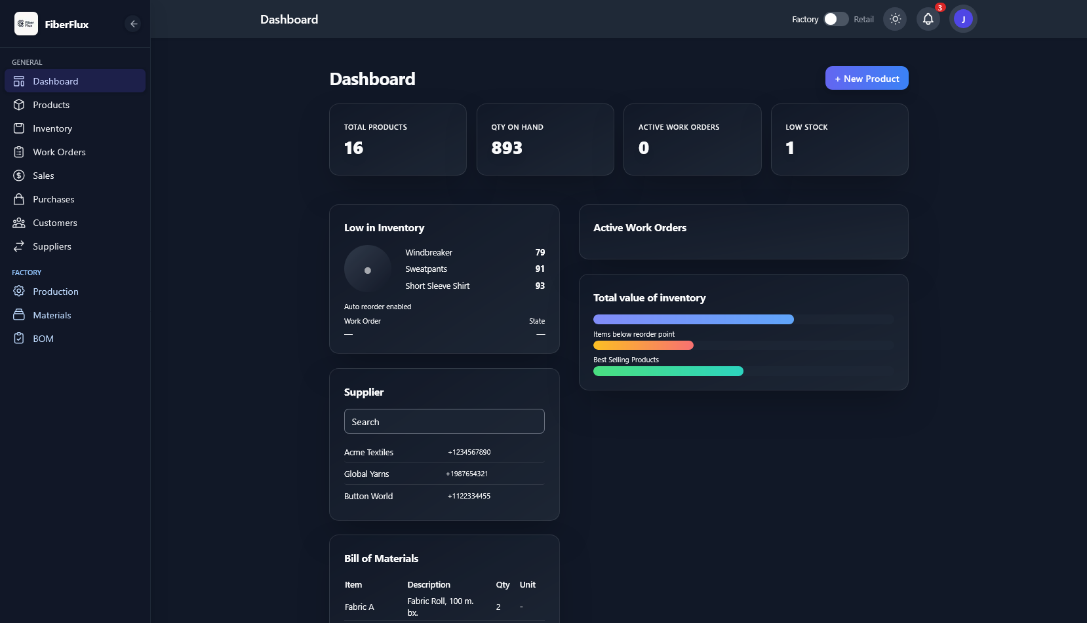Open the Inventory section via its clipboard icon
The width and height of the screenshot is (1087, 623).
coord(19,128)
